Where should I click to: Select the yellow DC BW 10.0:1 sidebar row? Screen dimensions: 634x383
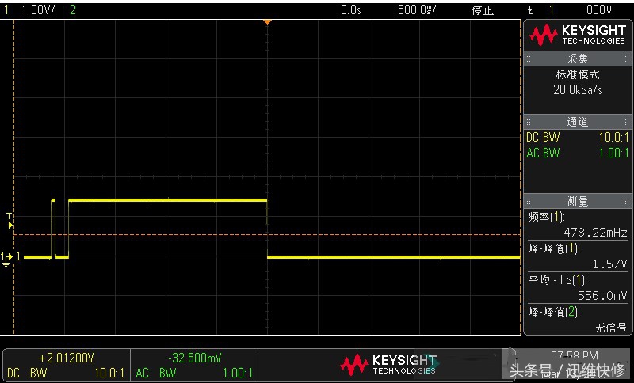pyautogui.click(x=578, y=138)
